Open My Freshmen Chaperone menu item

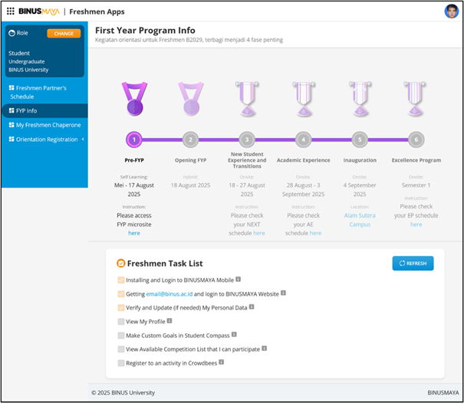pyautogui.click(x=44, y=125)
